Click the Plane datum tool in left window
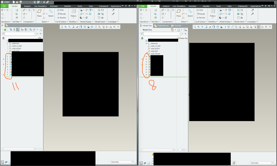The height and width of the screenshot is (166, 277). click(39, 13)
